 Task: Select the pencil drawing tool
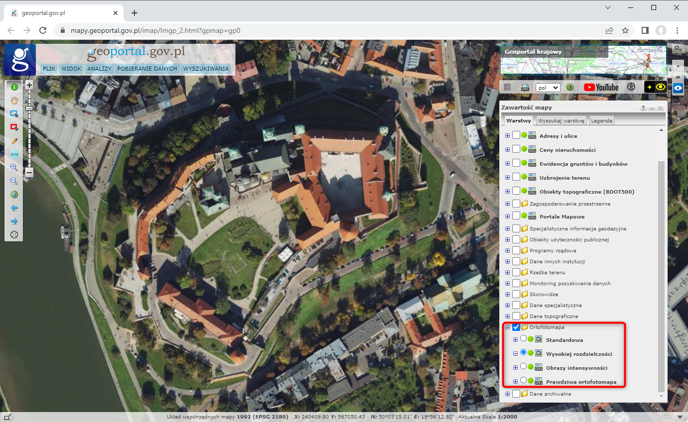coord(14,141)
